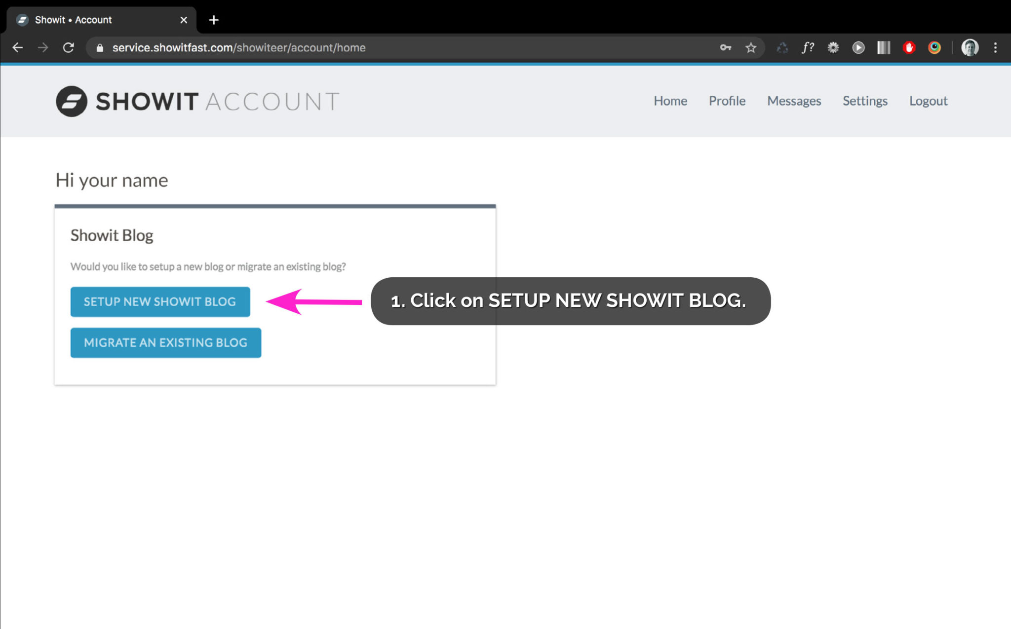
Task: Click the bookmark star in the address bar
Action: 750,47
